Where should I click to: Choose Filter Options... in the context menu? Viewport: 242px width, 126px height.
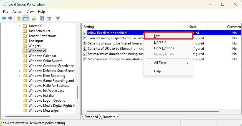pos(168,48)
